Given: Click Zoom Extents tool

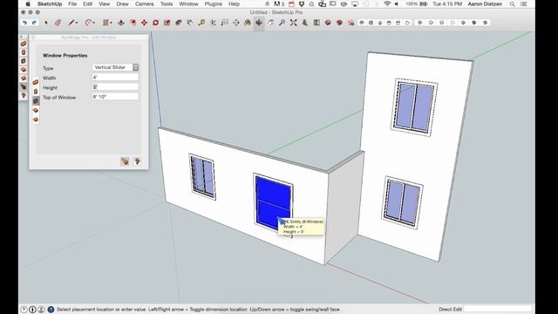Looking at the screenshot, I should pos(293,23).
